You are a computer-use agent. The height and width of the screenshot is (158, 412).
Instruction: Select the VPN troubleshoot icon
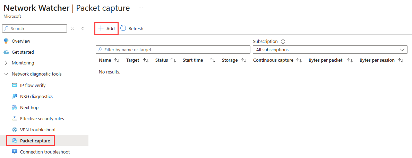pyautogui.click(x=15, y=130)
